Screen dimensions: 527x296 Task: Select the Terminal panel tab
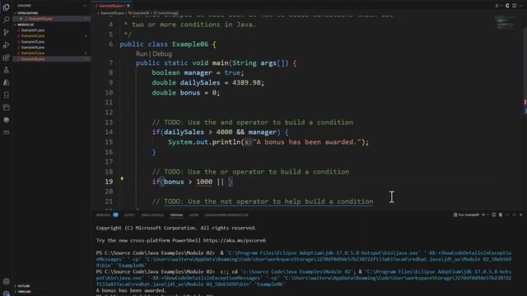176,215
